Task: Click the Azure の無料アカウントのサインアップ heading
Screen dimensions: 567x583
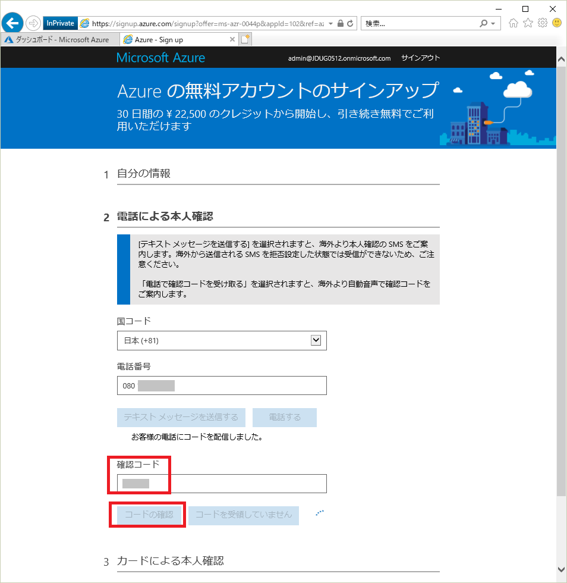Action: (278, 90)
